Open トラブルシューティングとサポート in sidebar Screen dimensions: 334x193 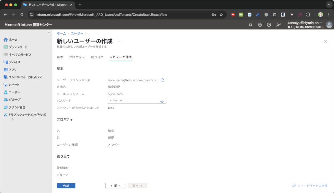pyautogui.click(x=25, y=117)
